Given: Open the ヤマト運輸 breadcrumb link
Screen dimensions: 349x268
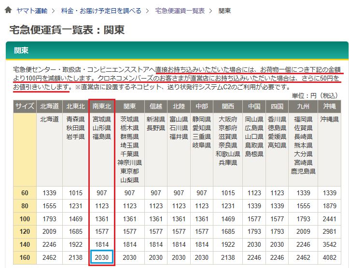Looking at the screenshot, I should [32, 11].
